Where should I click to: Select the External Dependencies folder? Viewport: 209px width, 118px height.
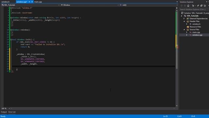(199, 19)
